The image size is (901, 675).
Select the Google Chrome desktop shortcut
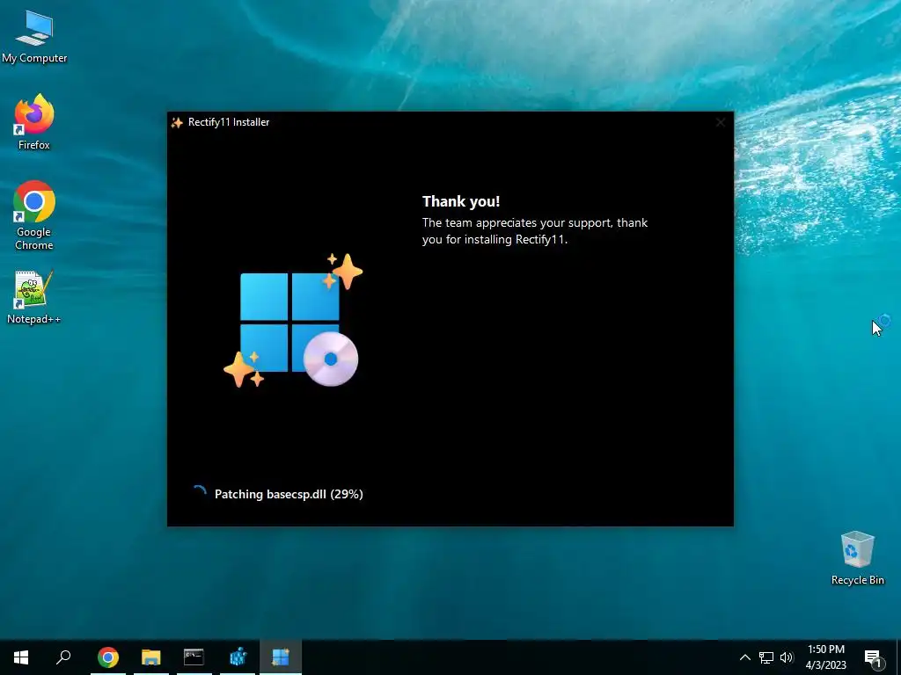[x=34, y=215]
